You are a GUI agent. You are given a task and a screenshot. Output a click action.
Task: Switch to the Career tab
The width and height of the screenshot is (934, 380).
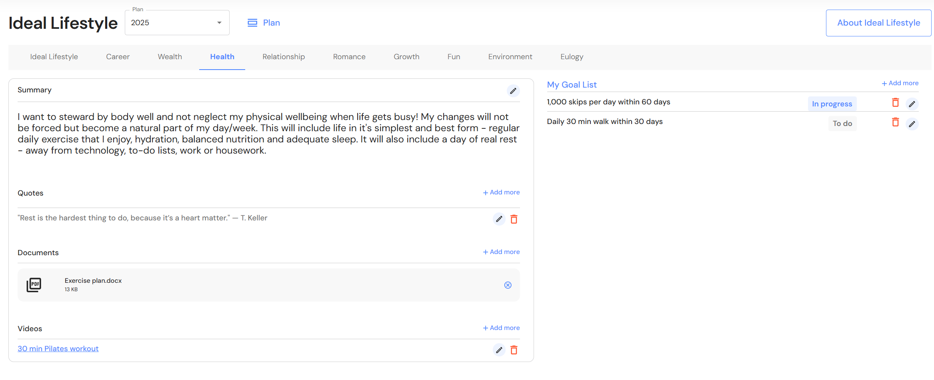(x=118, y=57)
